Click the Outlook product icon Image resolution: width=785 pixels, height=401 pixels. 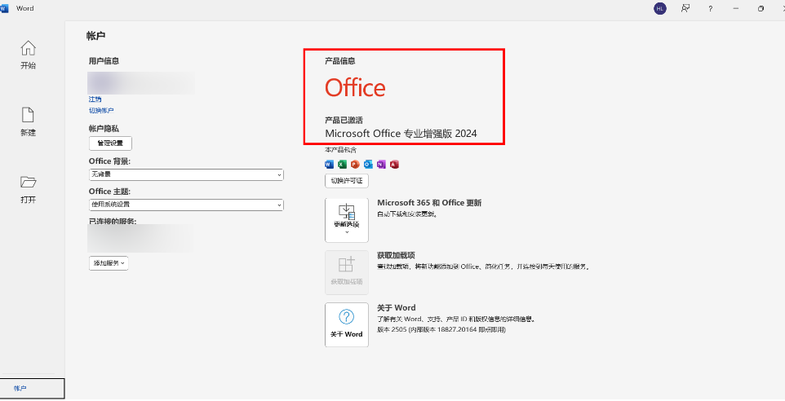(x=368, y=164)
